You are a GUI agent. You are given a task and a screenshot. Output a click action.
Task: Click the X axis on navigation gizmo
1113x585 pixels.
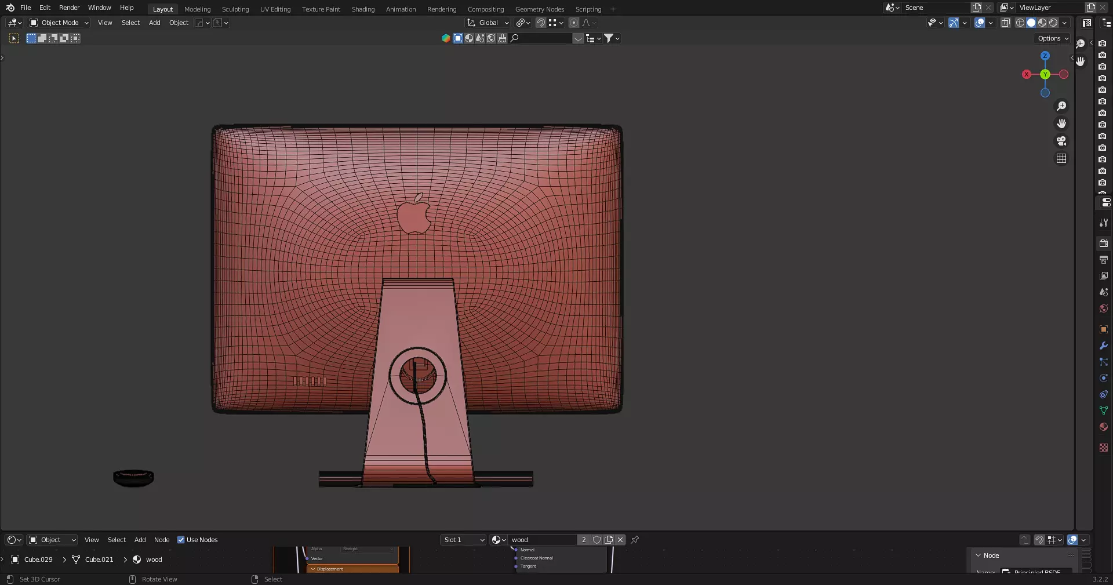[1027, 74]
